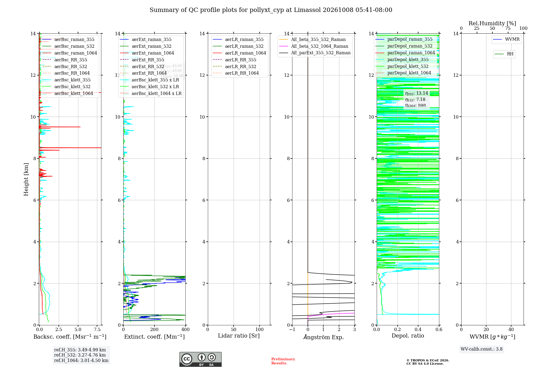
Task: Click the aerLR_RR_1064 legend entry
Action: coord(236,73)
